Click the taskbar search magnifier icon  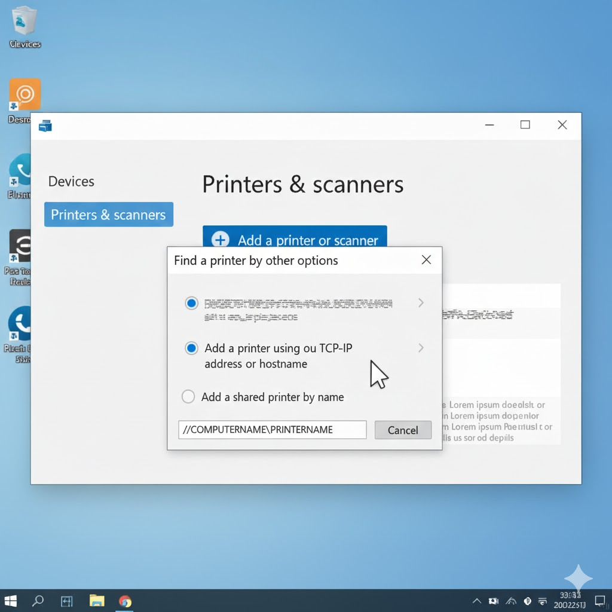[38, 601]
